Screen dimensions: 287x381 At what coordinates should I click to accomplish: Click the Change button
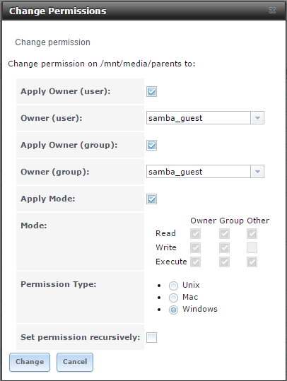pos(30,362)
